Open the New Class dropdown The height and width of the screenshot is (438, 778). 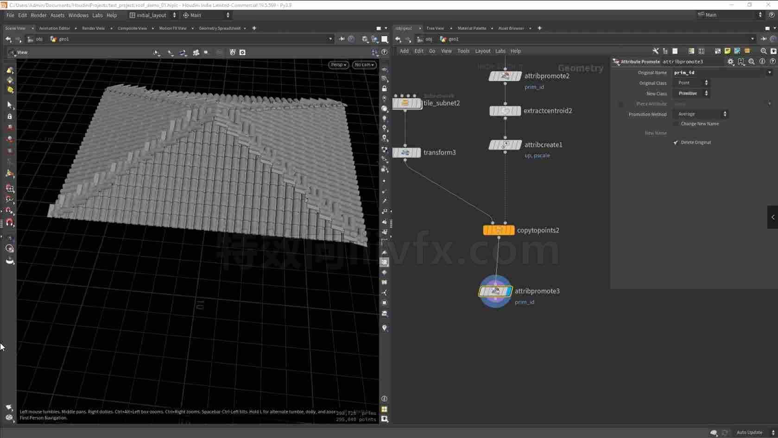click(691, 94)
